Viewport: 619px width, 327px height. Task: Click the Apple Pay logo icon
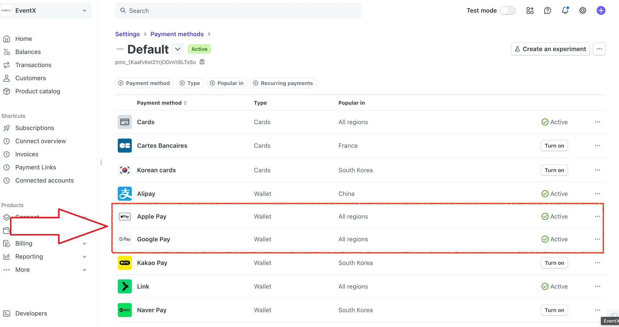click(125, 216)
